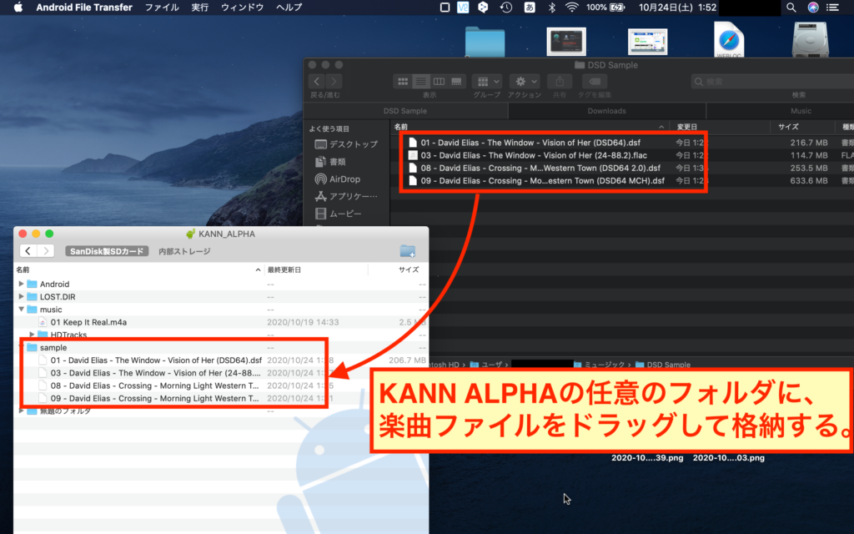Click the Time Machine menu bar icon
854x534 pixels.
[506, 7]
